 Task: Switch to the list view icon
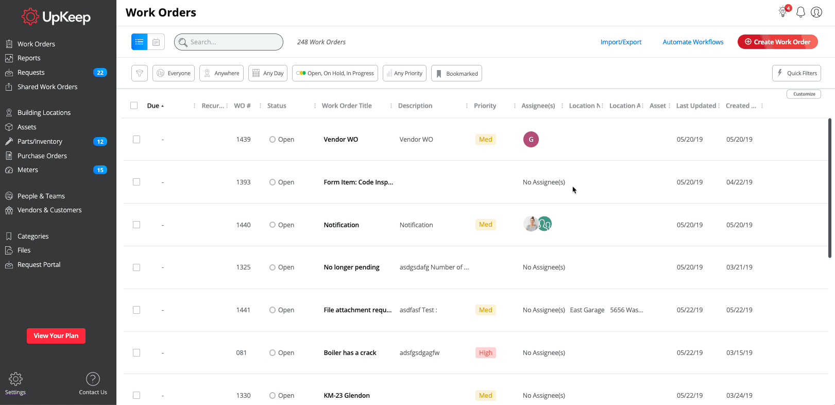click(139, 42)
